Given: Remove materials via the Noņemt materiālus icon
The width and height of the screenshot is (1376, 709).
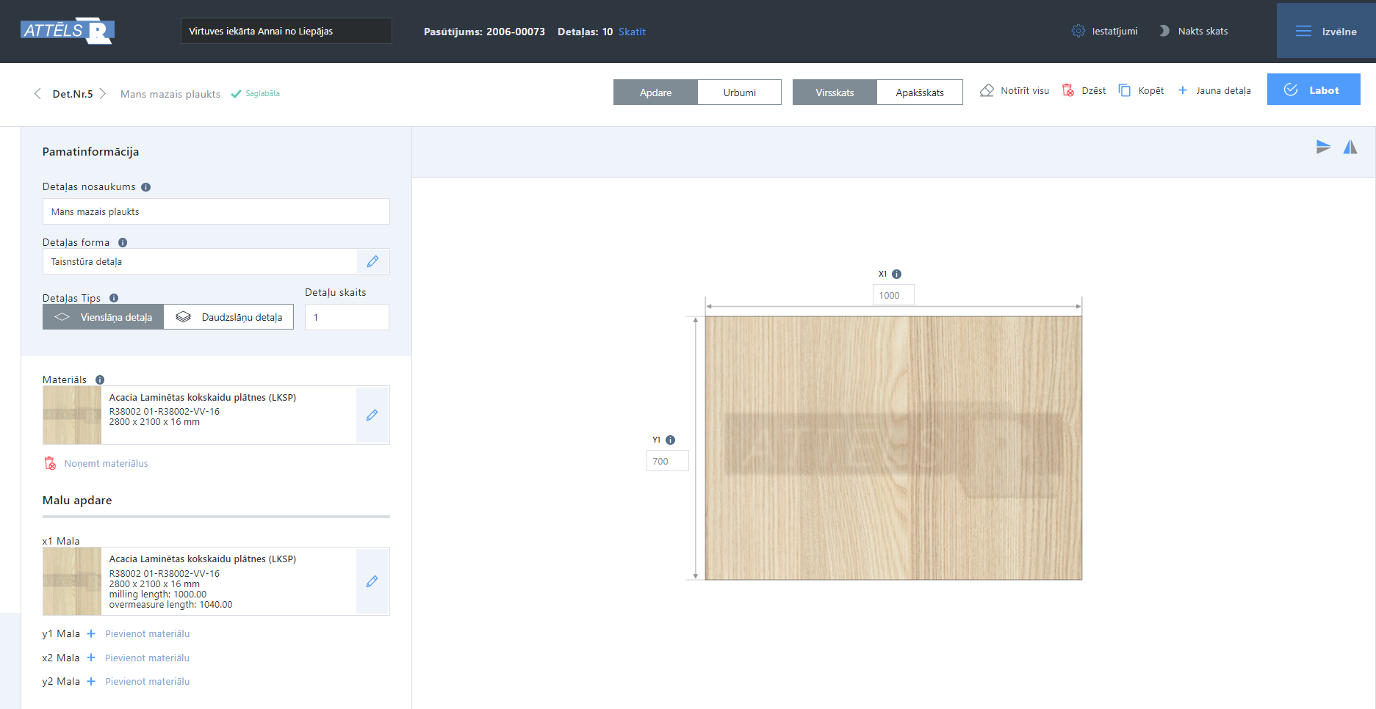Looking at the screenshot, I should 50,463.
